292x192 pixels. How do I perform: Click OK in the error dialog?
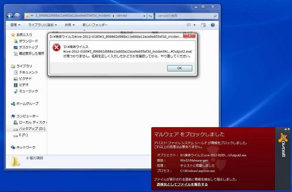pos(179,68)
